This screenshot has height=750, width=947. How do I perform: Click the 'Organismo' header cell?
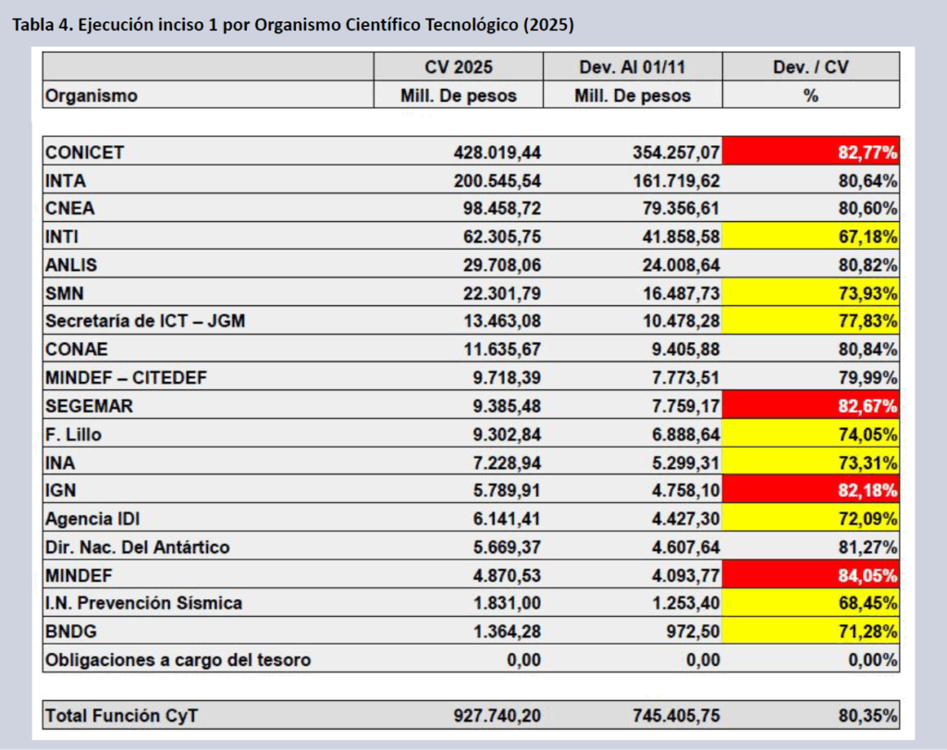pos(92,95)
